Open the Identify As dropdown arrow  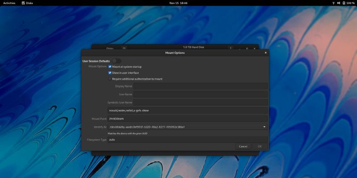264,127
